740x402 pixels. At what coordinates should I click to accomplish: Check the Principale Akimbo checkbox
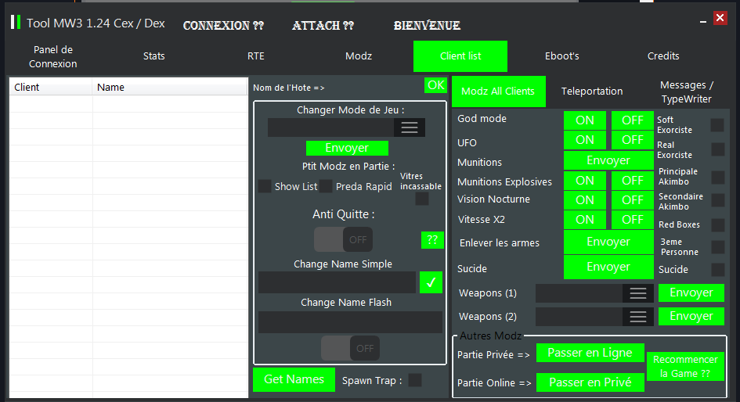click(718, 178)
